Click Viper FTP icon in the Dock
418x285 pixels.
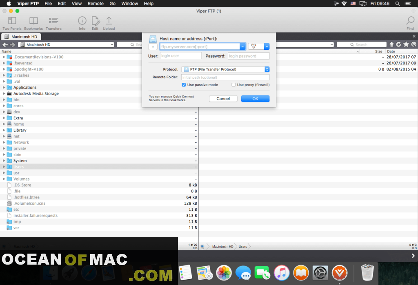point(339,273)
